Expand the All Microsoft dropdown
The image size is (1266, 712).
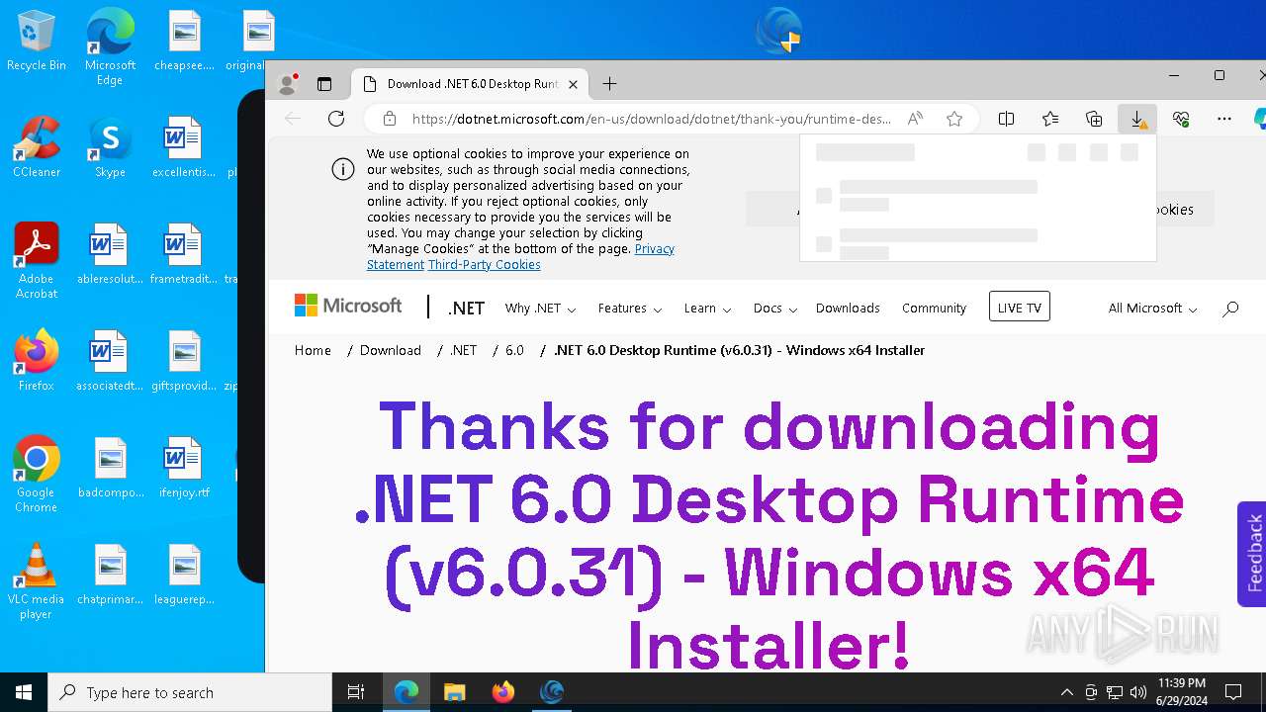[x=1152, y=309]
